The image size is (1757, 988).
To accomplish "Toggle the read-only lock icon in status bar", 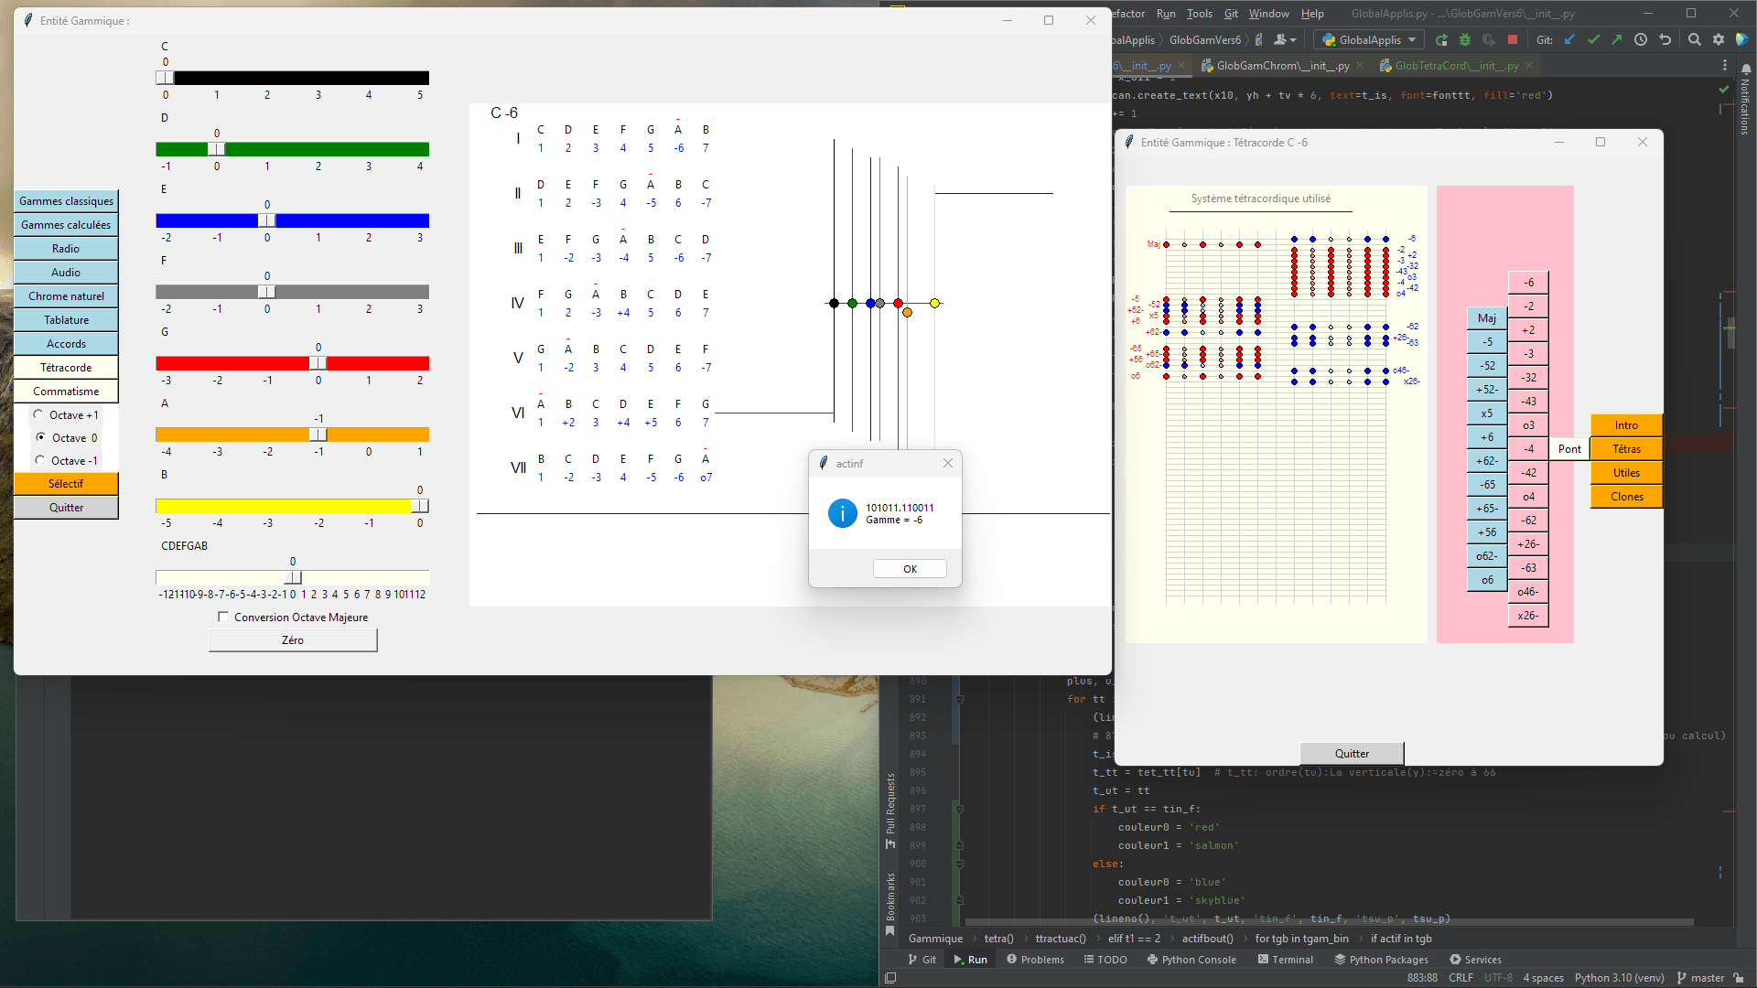I will 1739,978.
